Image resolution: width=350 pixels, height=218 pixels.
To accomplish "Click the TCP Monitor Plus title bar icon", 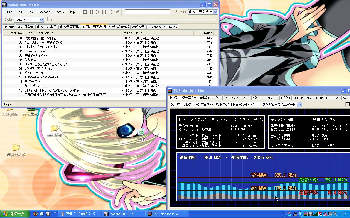I will [x=170, y=91].
